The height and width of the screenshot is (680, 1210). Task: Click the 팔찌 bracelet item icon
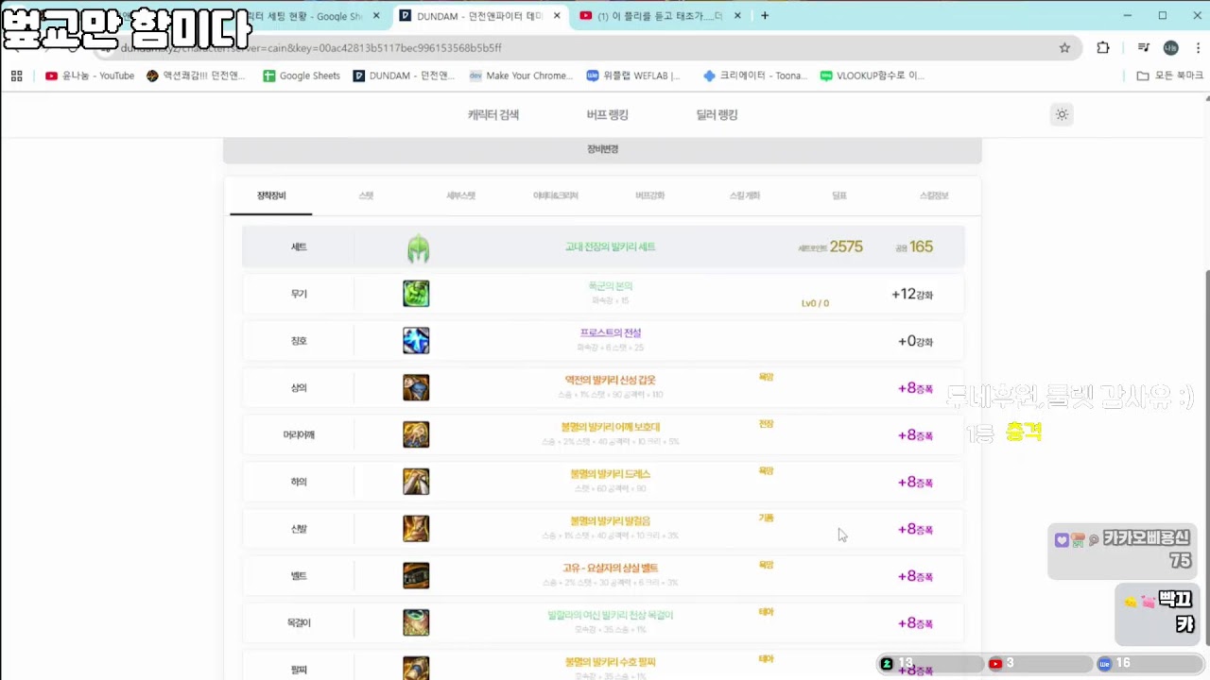point(416,668)
